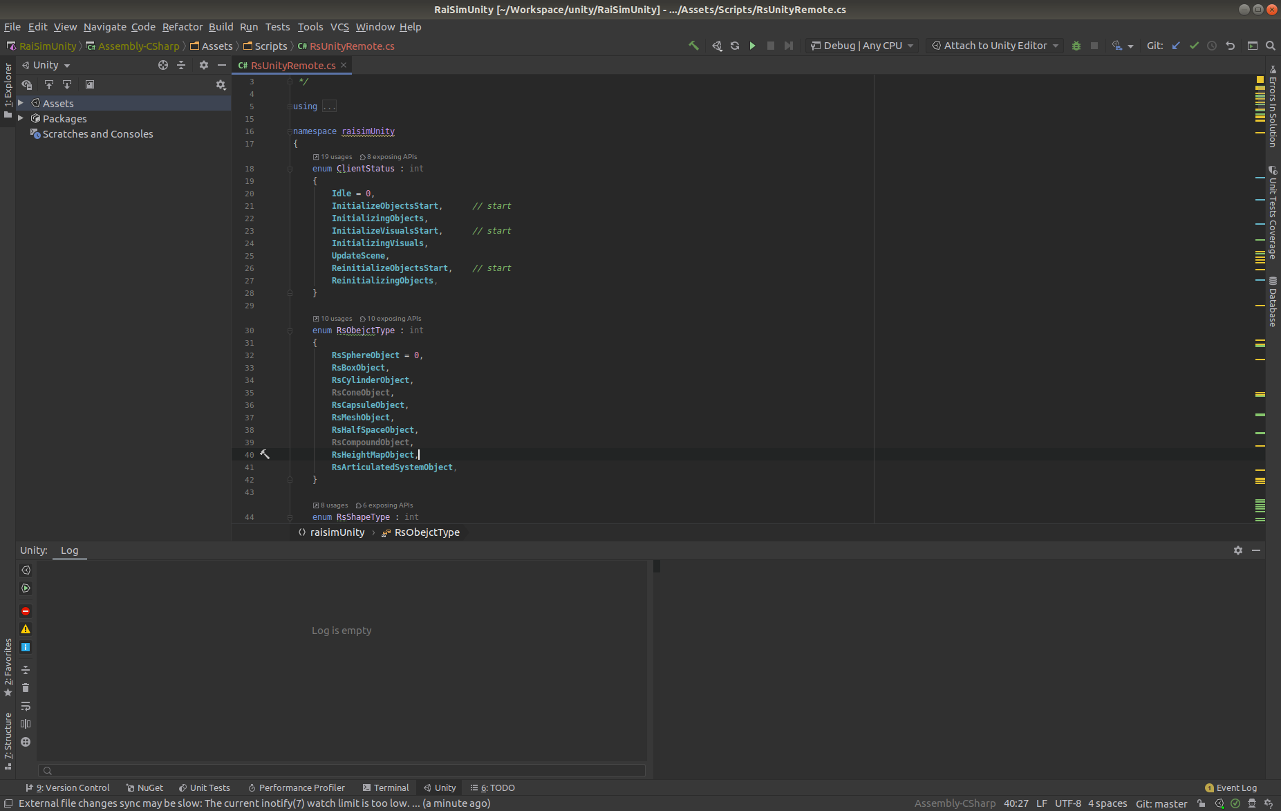This screenshot has width=1281, height=811.
Task: Click locate current file crosshair icon in Explorer
Action: click(x=163, y=65)
